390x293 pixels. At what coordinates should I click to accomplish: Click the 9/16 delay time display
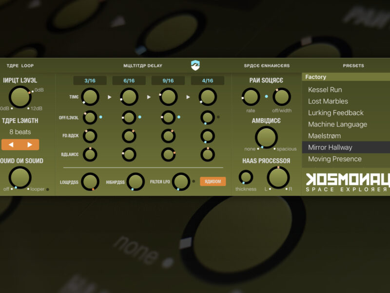(168, 81)
